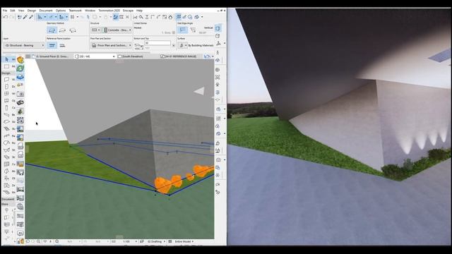Open the structure type dropdown
This screenshot has height=254, width=452.
(95, 30)
